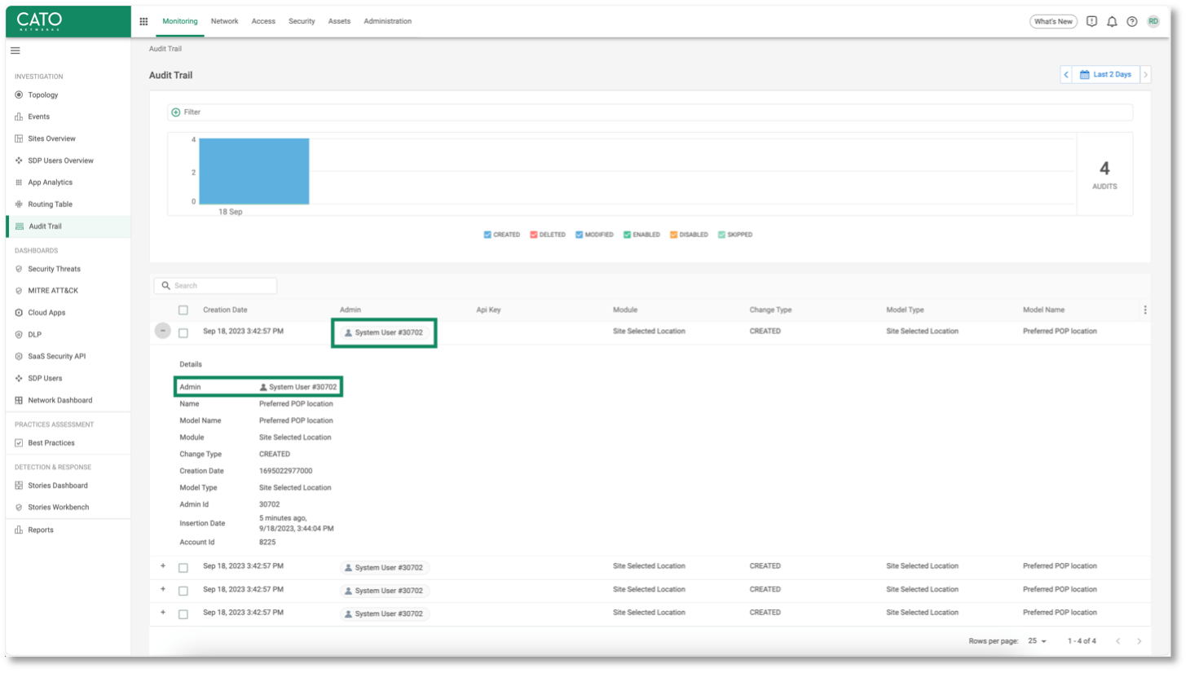Open the Administration menu
The height and width of the screenshot is (677, 1190).
pos(387,21)
